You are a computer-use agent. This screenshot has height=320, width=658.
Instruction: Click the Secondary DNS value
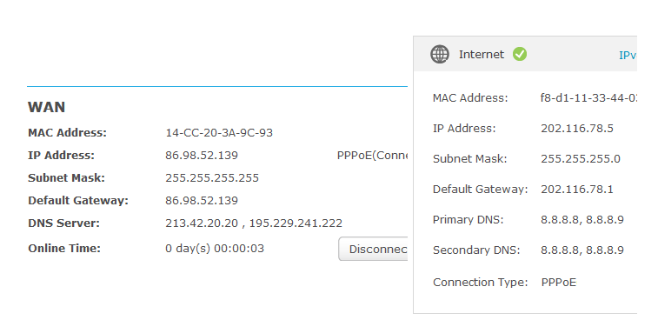(x=582, y=250)
